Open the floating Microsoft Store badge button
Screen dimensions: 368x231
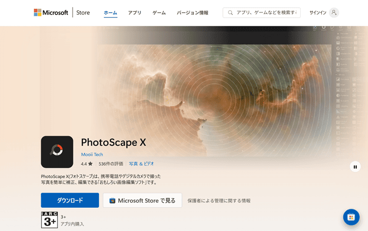point(351,217)
